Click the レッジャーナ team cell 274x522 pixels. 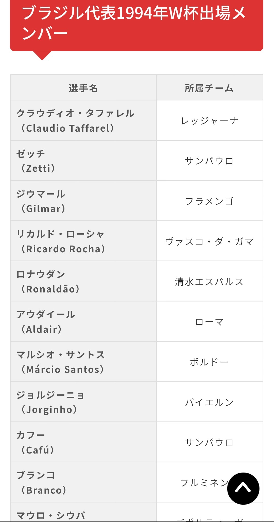[209, 121]
